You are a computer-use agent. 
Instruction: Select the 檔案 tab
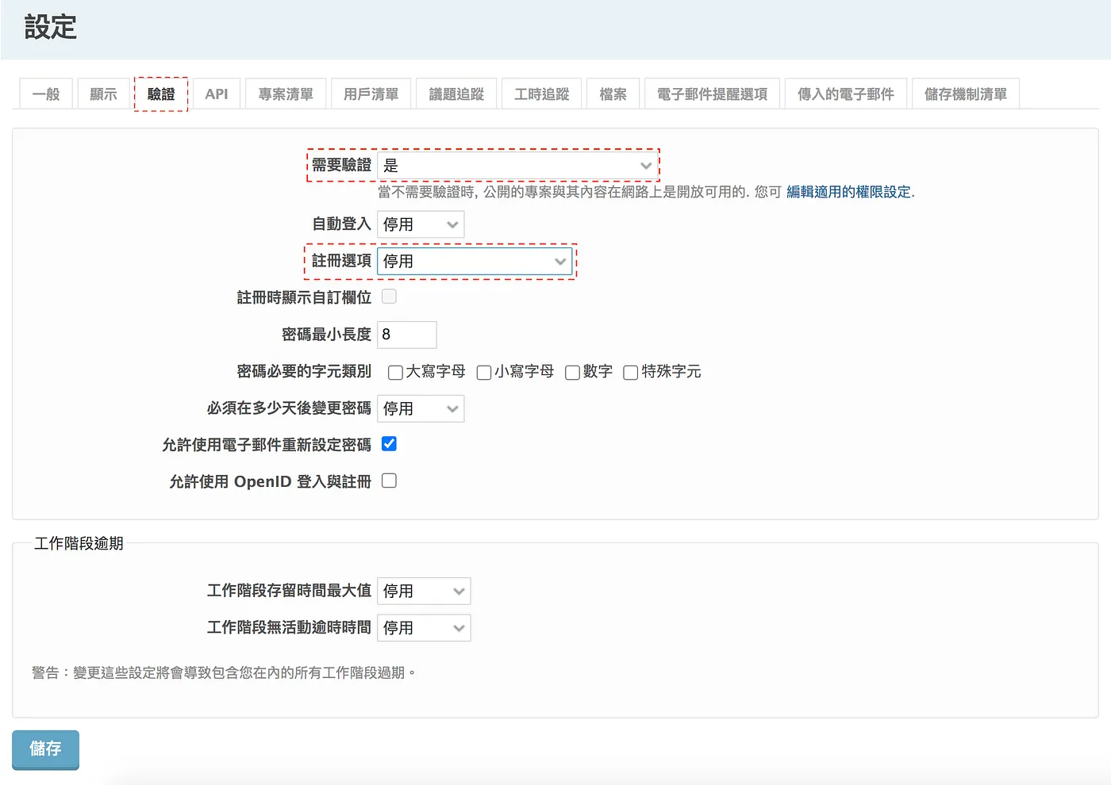[613, 94]
